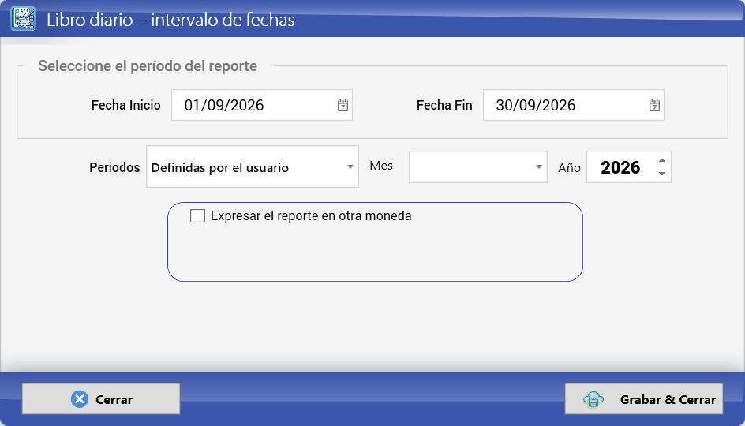Open the Periodos dropdown list
The width and height of the screenshot is (745, 426).
coord(350,166)
